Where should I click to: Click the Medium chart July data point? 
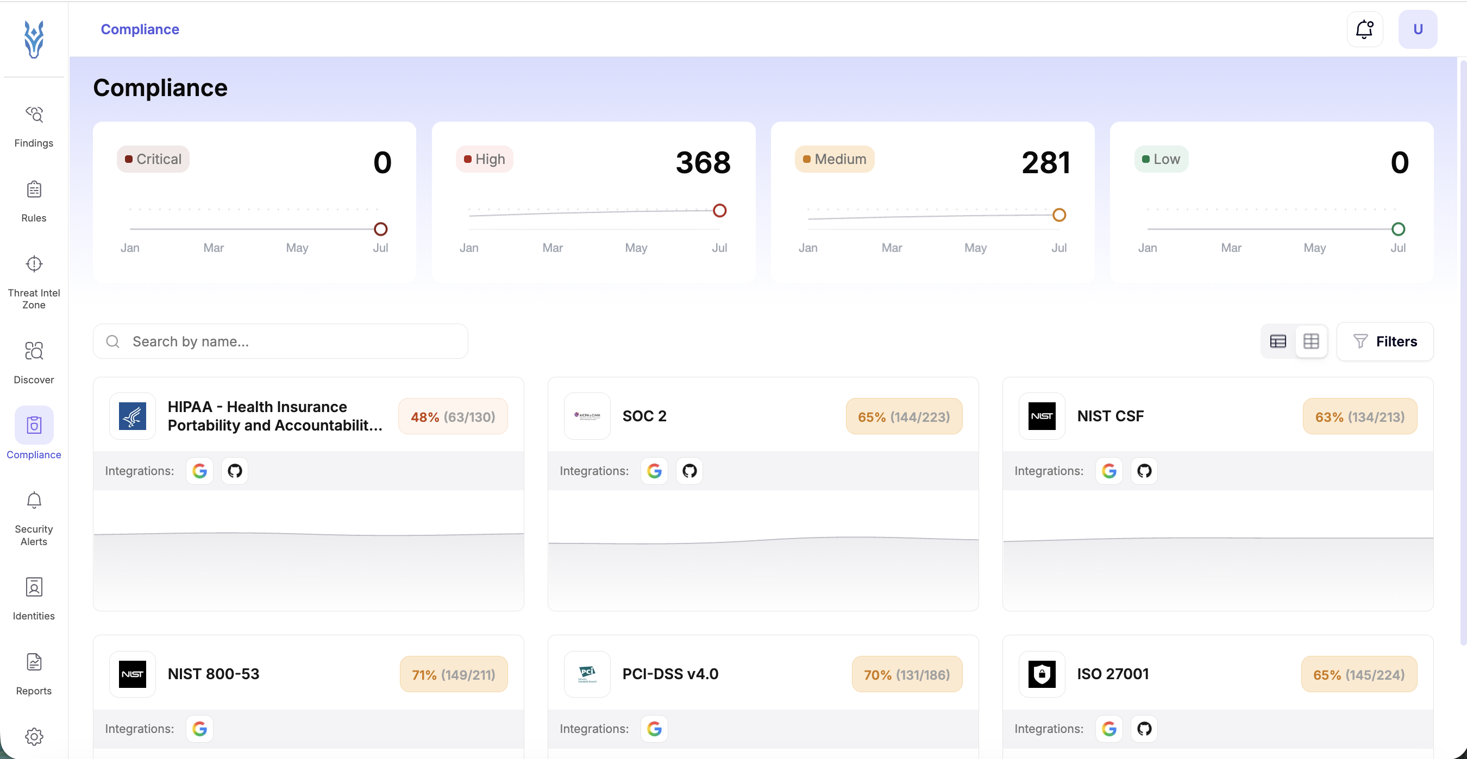coord(1058,214)
